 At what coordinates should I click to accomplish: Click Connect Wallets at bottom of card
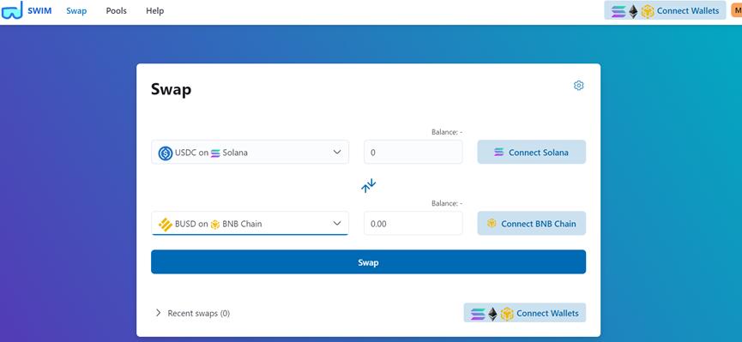click(525, 313)
